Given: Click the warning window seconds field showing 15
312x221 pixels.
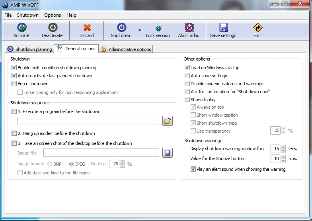Looking at the screenshot, I should (x=275, y=149).
